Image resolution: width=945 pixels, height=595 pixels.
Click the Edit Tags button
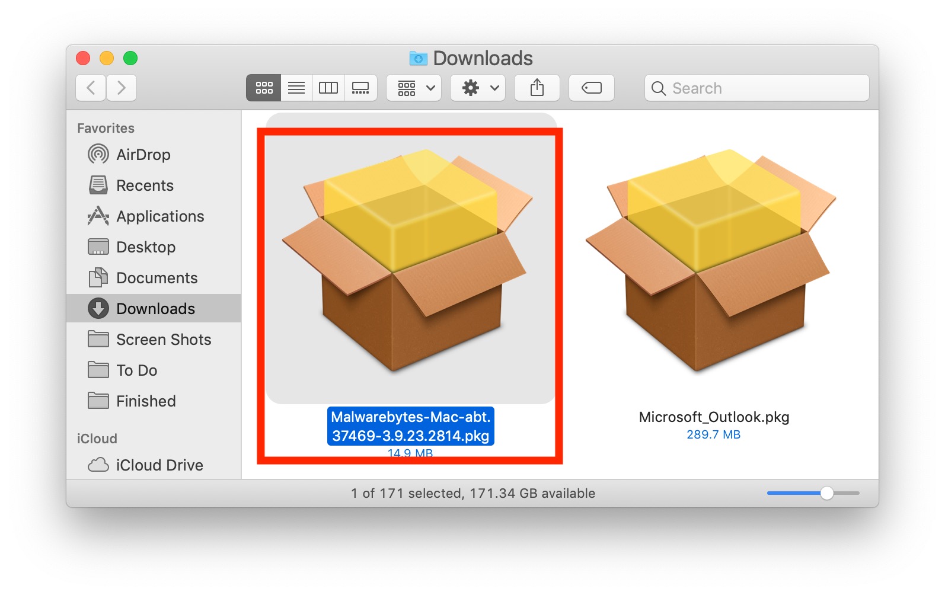coord(592,88)
